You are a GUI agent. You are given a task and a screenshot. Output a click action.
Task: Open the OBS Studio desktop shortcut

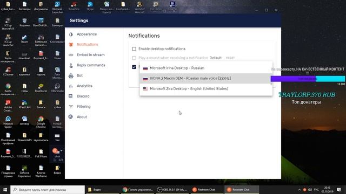(57, 87)
